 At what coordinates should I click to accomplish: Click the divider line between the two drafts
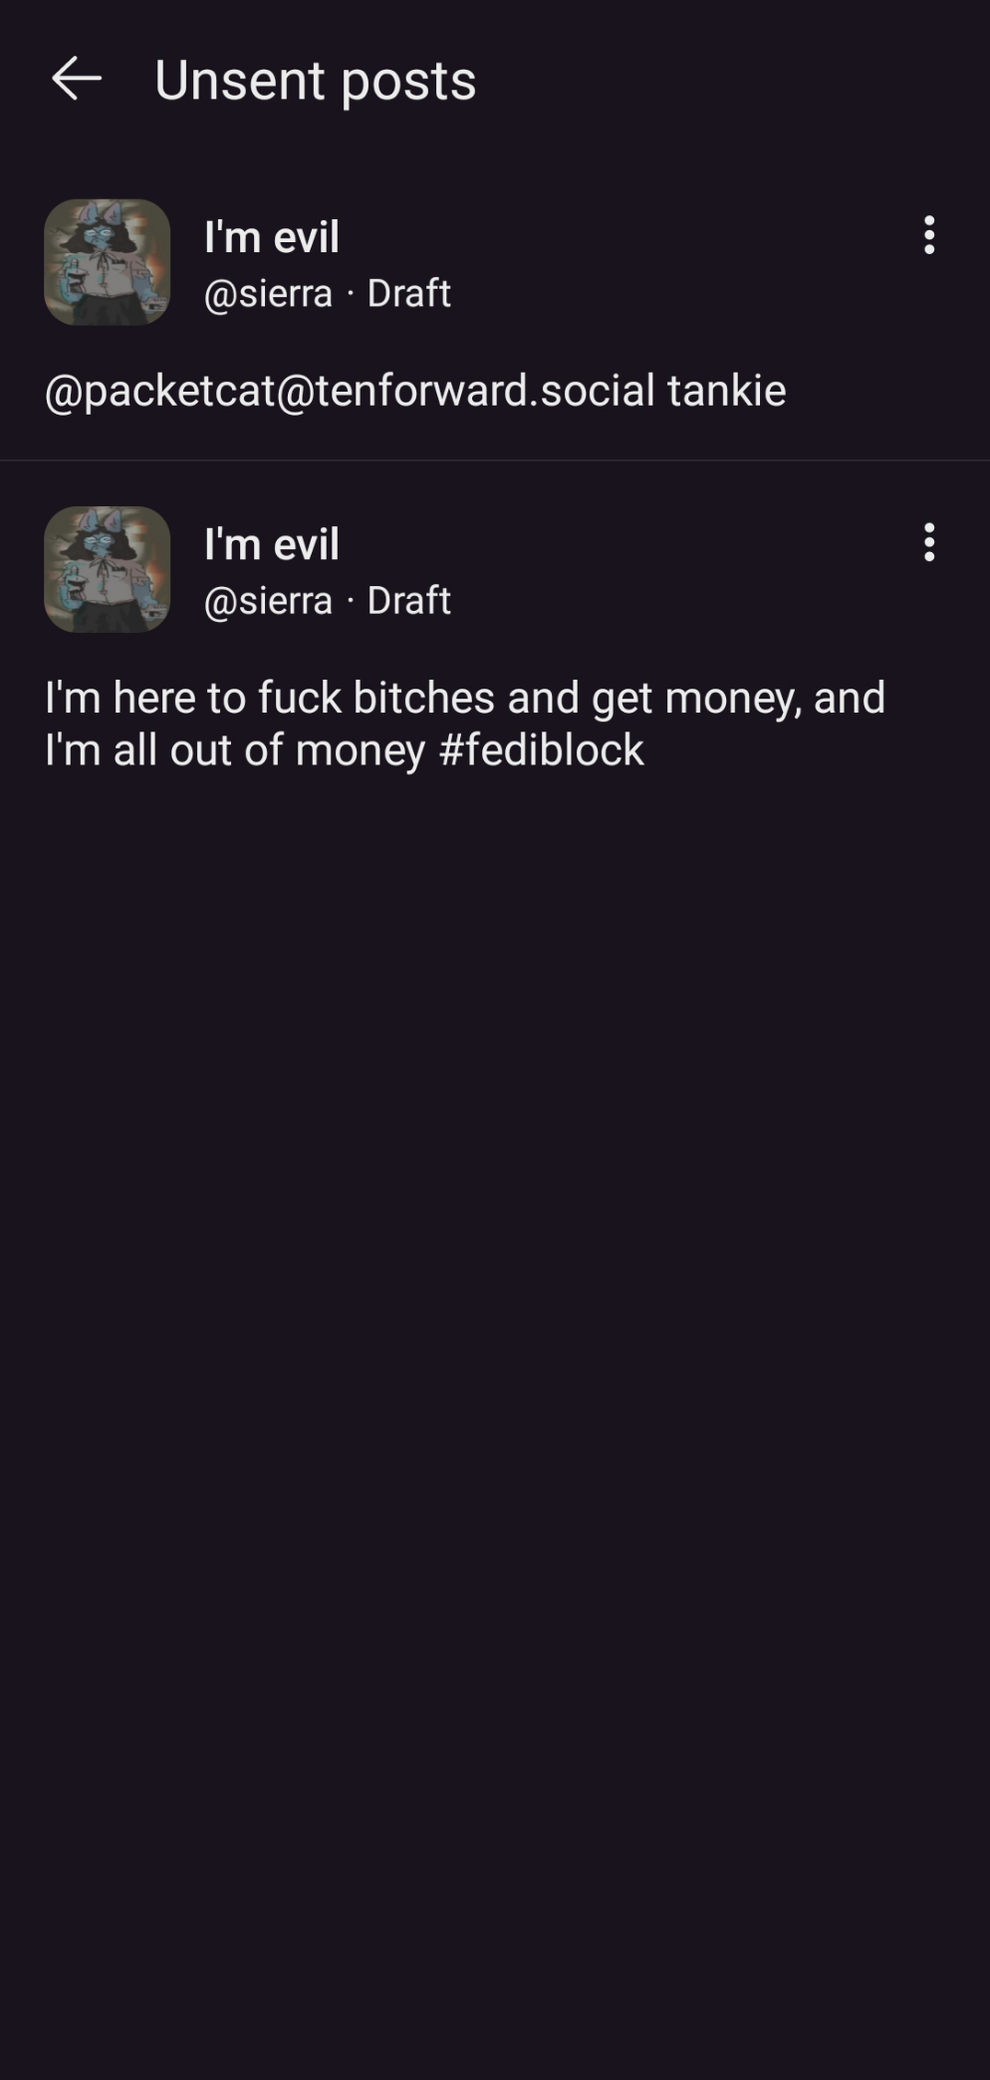[495, 460]
